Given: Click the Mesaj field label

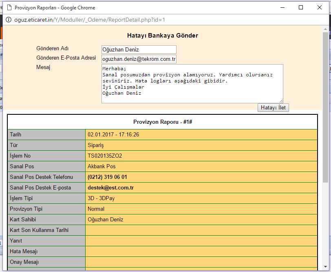Looking at the screenshot, I should [x=43, y=67].
